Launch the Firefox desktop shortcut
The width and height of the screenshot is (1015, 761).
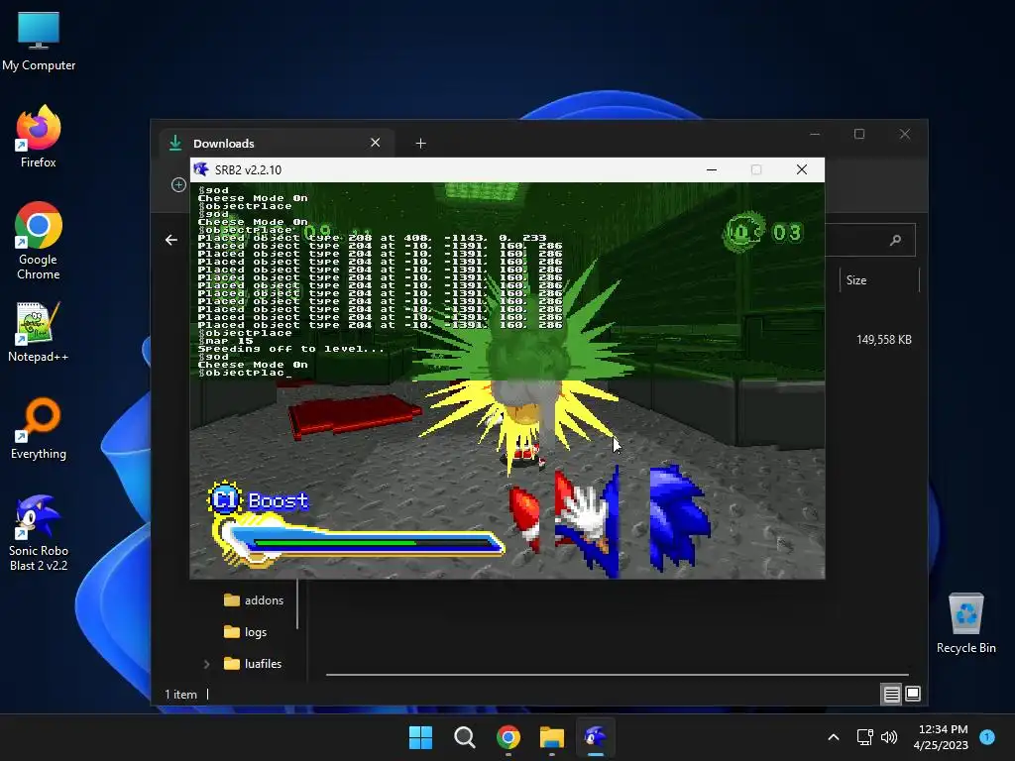coord(39,137)
